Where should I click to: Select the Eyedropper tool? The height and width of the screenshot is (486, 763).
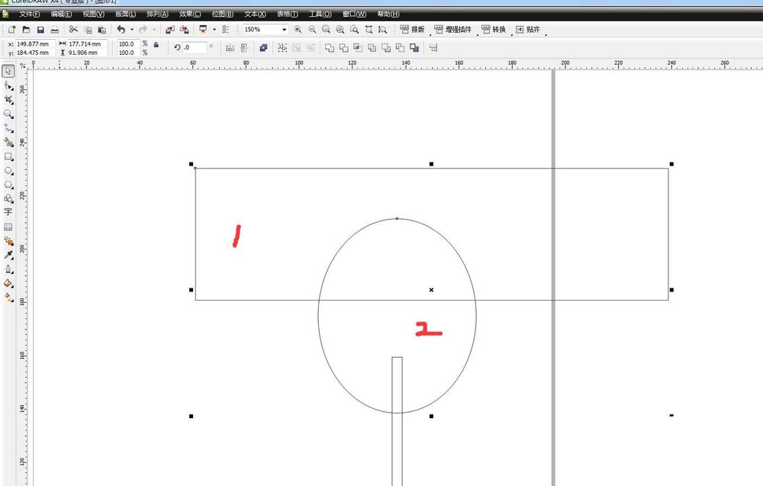8,255
